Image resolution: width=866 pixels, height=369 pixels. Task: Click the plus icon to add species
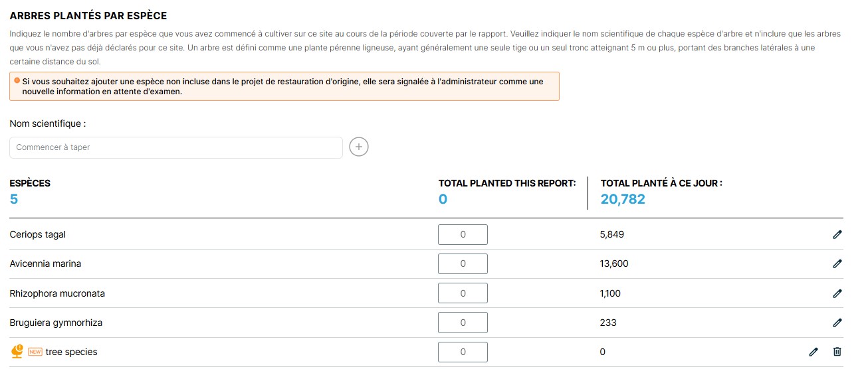(359, 147)
